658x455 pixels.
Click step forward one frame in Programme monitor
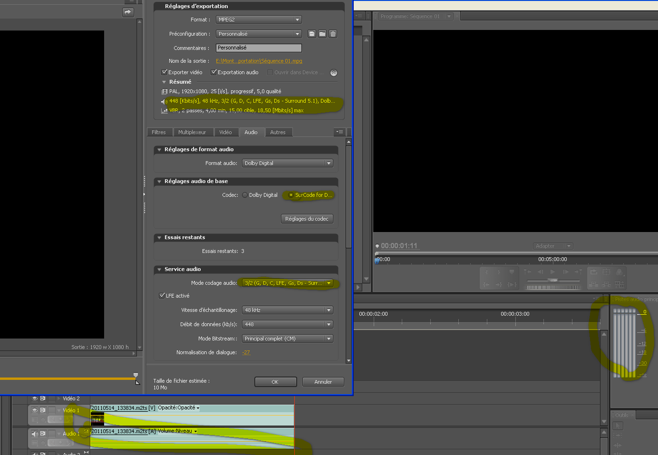click(565, 272)
